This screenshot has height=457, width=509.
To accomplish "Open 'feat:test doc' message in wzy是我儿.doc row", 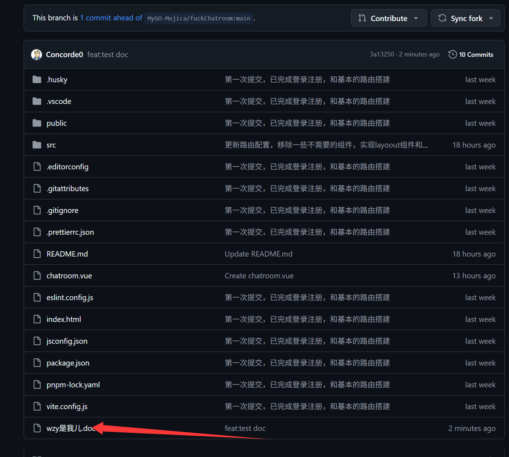I will [245, 428].
